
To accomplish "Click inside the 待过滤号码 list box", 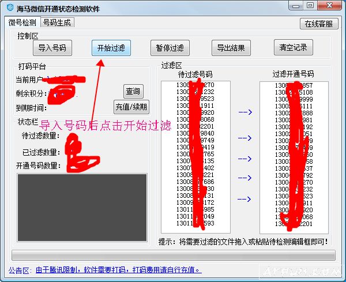I will click(x=195, y=157).
